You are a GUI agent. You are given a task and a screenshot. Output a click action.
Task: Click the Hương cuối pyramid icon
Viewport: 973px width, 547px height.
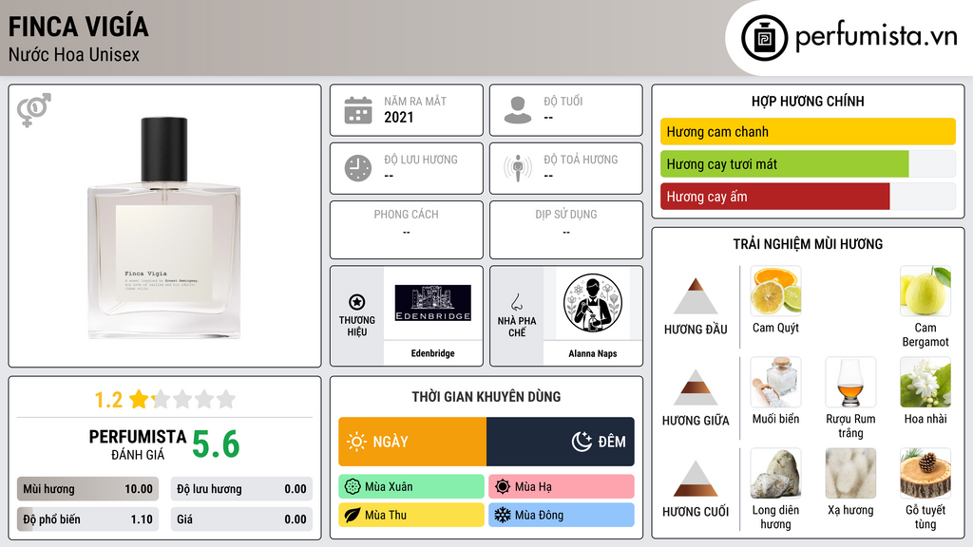tap(696, 479)
